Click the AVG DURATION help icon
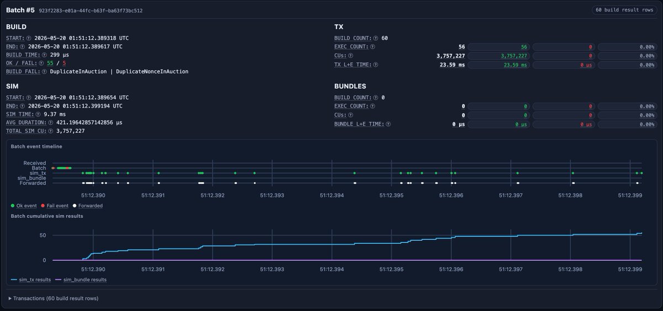 pyautogui.click(x=50, y=122)
